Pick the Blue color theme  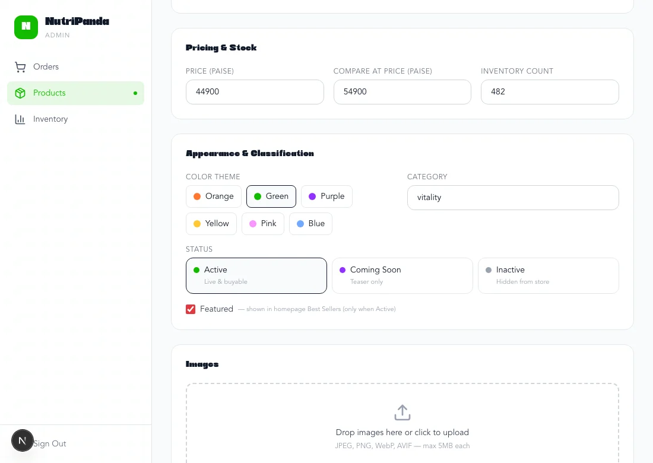click(310, 224)
